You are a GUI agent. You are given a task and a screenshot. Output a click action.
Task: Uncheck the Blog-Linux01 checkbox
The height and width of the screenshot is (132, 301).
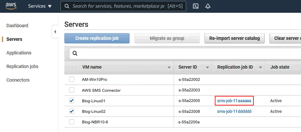pos(72,101)
